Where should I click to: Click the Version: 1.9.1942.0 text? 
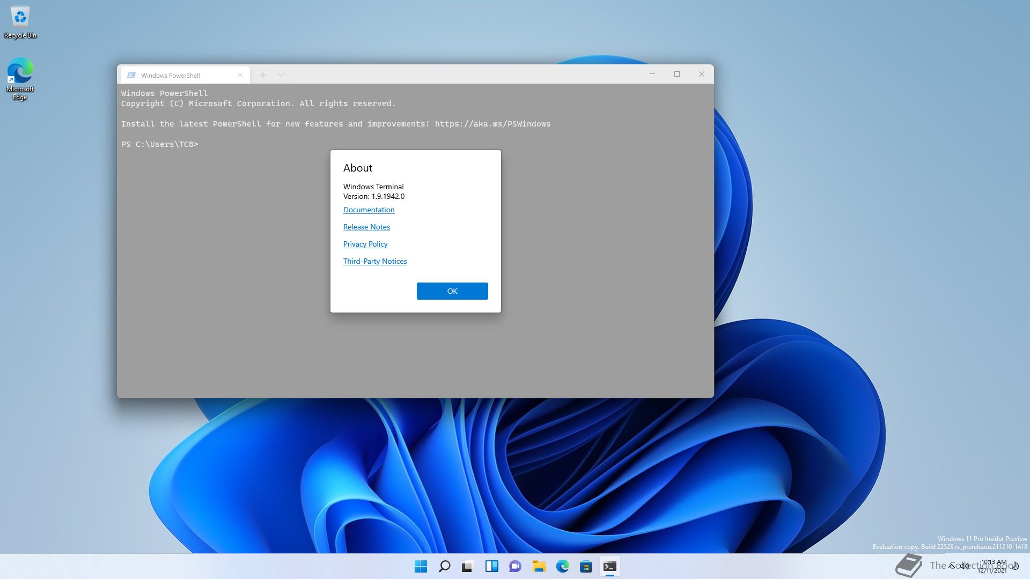[x=374, y=196]
